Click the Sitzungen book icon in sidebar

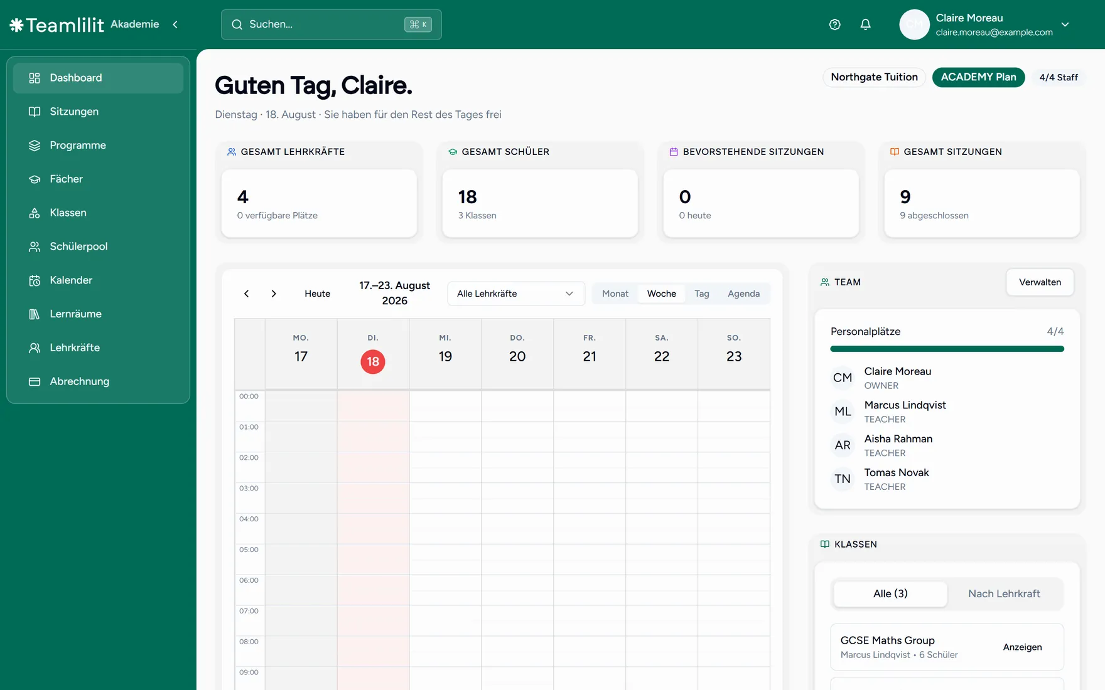coord(35,112)
